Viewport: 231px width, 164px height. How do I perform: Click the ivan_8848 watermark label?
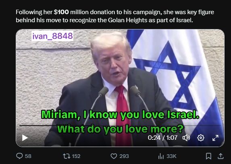pos(52,36)
